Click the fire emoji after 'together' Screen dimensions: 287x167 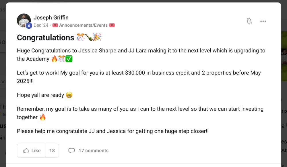tap(43, 117)
